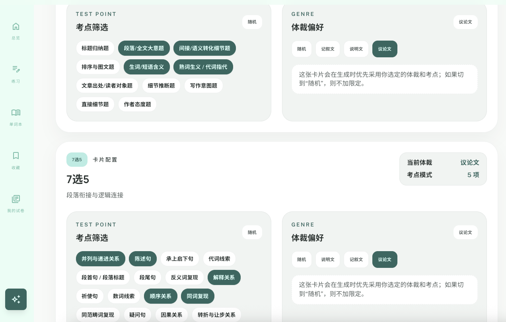Image resolution: width=506 pixels, height=322 pixels.
Task: Select 说明文 genre in 7选5 体裁偏好 card
Action: point(328,260)
